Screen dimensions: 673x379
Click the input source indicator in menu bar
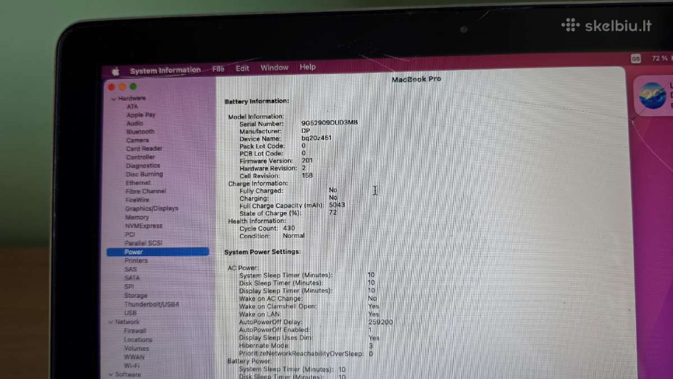(635, 58)
